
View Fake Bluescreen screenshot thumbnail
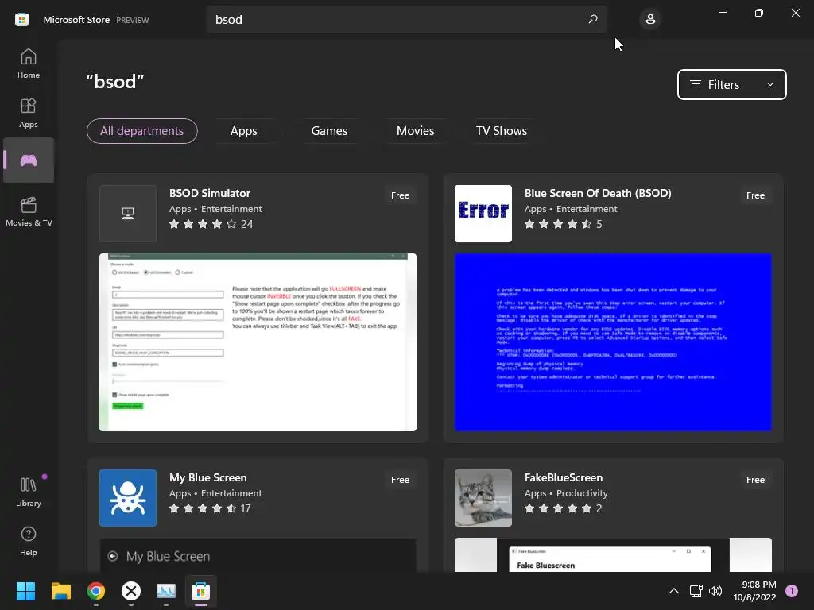[x=613, y=555]
